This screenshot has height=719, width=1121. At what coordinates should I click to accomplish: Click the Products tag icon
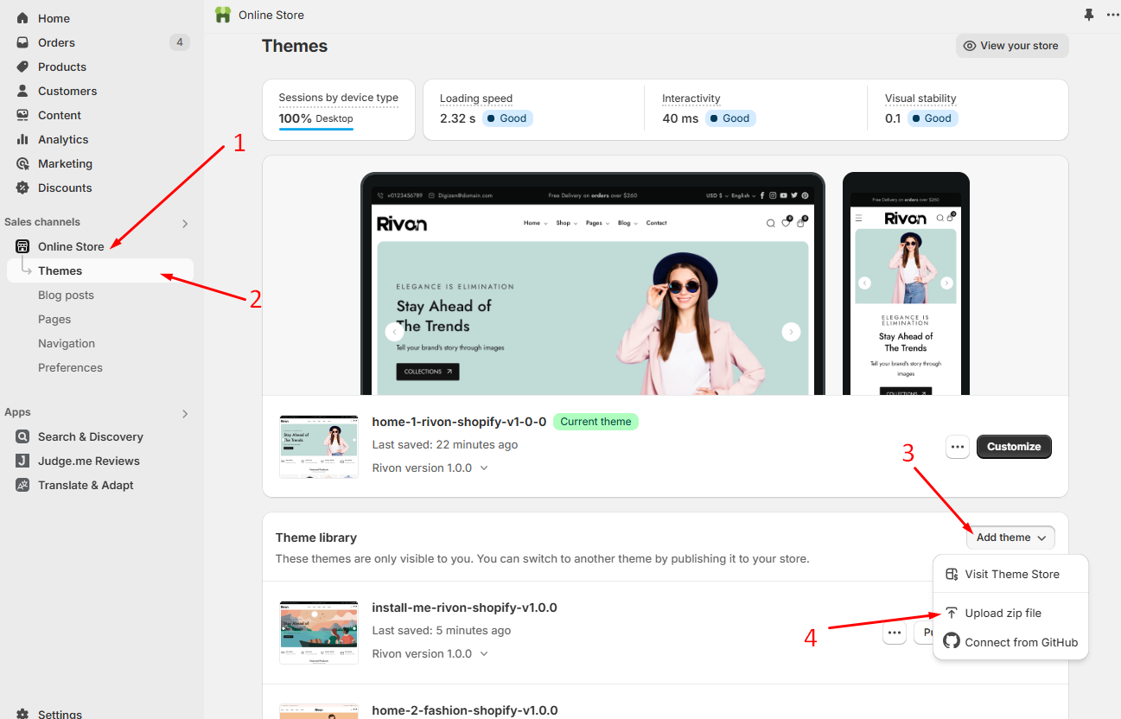click(22, 67)
